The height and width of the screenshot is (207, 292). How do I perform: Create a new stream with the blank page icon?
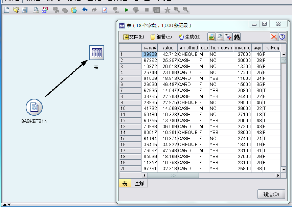click(x=7, y=10)
